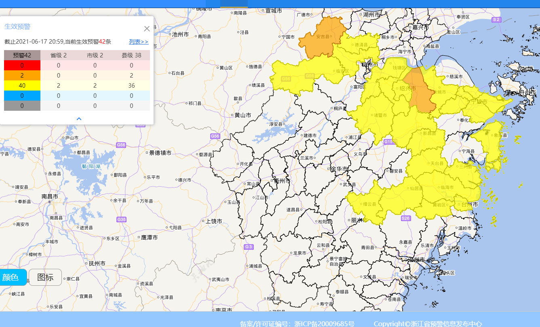The width and height of the screenshot is (540, 327).
Task: Click the yellow warning level cell showing 40
Action: click(x=22, y=86)
